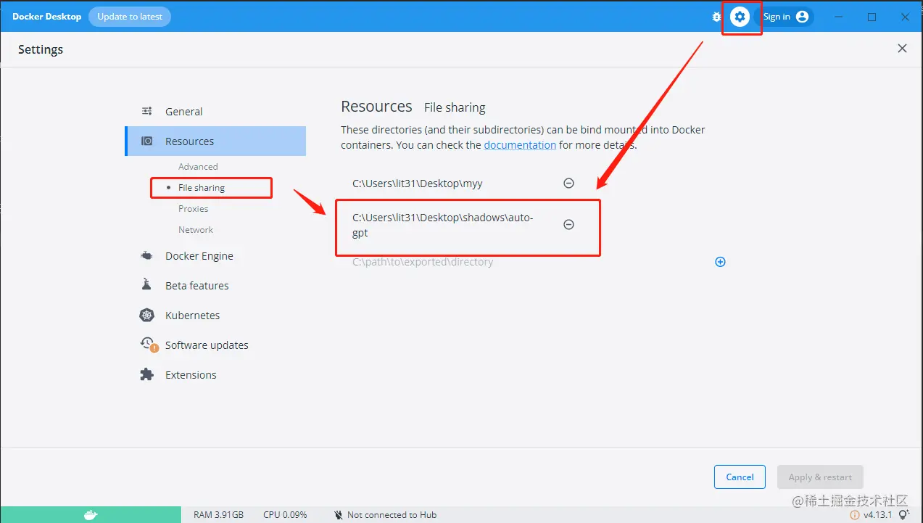Click Update to latest button
Screen dimensions: 923x523
[130, 17]
